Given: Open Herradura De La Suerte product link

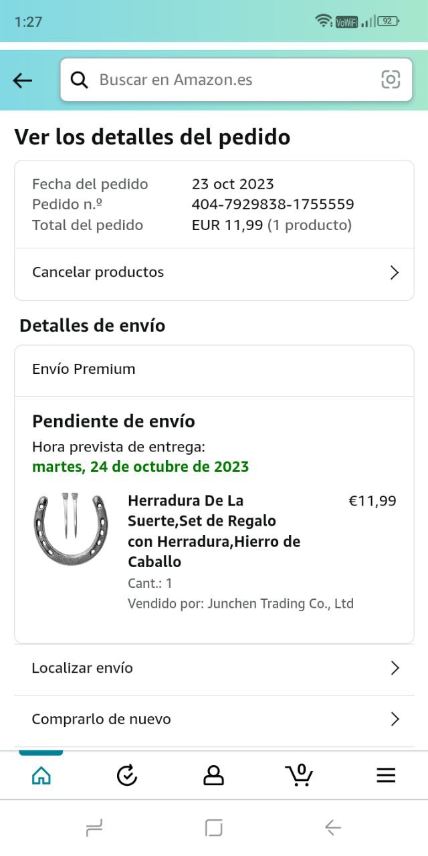Looking at the screenshot, I should 214,530.
